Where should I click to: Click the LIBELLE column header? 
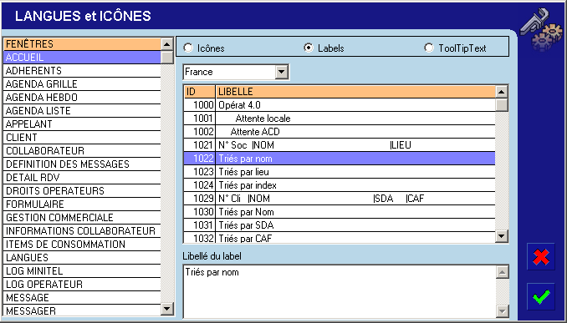[355, 92]
